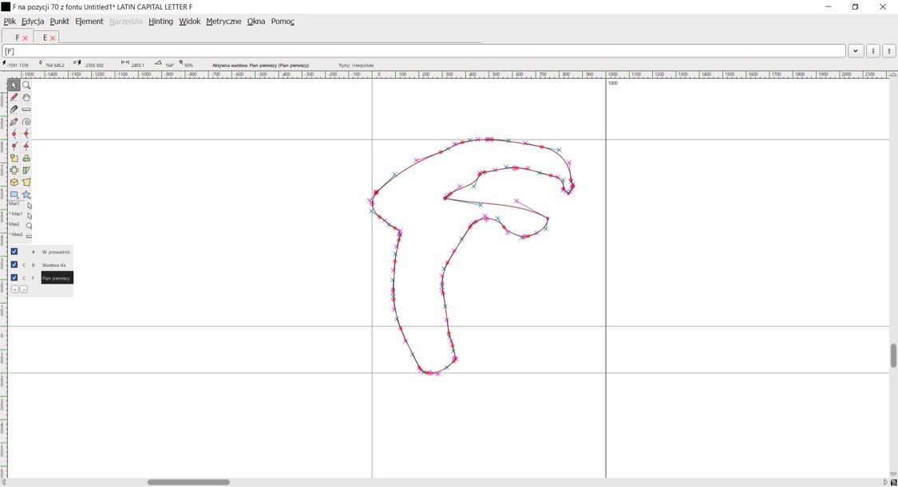
Task: Select the Ruler measure tool
Action: click(x=26, y=110)
